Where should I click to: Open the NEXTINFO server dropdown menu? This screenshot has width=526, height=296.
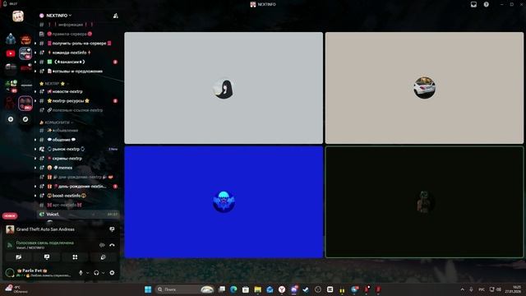59,16
